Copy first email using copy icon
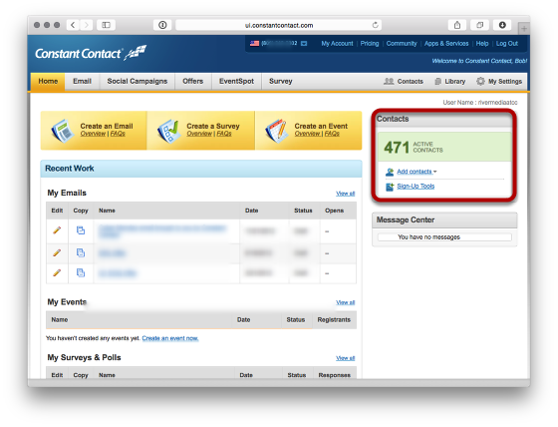 click(x=81, y=230)
